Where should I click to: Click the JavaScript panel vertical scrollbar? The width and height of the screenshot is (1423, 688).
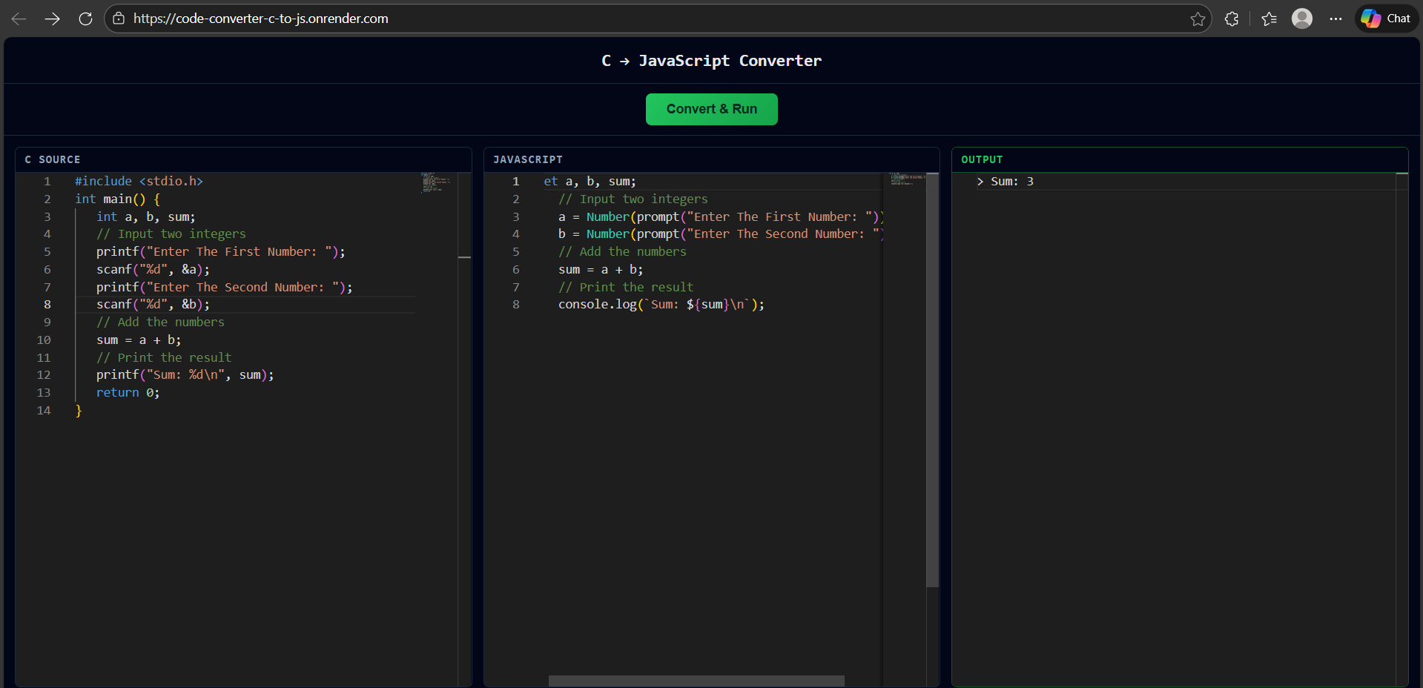pyautogui.click(x=933, y=380)
